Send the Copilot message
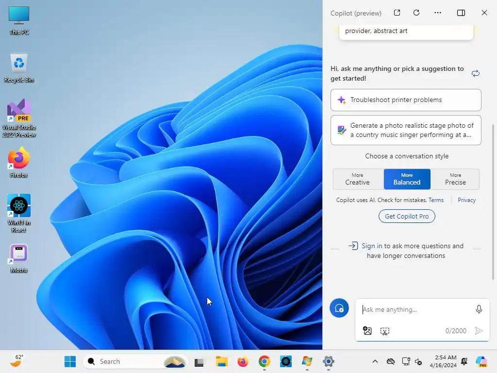This screenshot has height=373, width=497. click(479, 331)
